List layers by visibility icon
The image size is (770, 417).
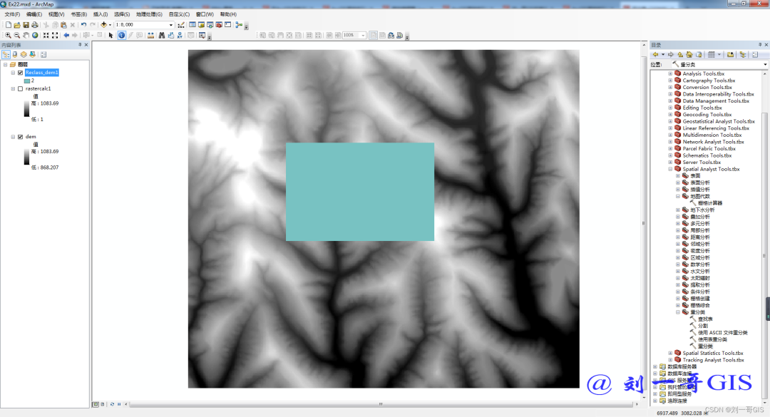[x=24, y=54]
